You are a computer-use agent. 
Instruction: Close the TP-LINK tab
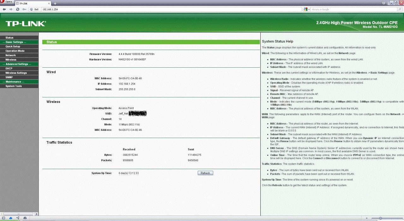[x=49, y=3]
